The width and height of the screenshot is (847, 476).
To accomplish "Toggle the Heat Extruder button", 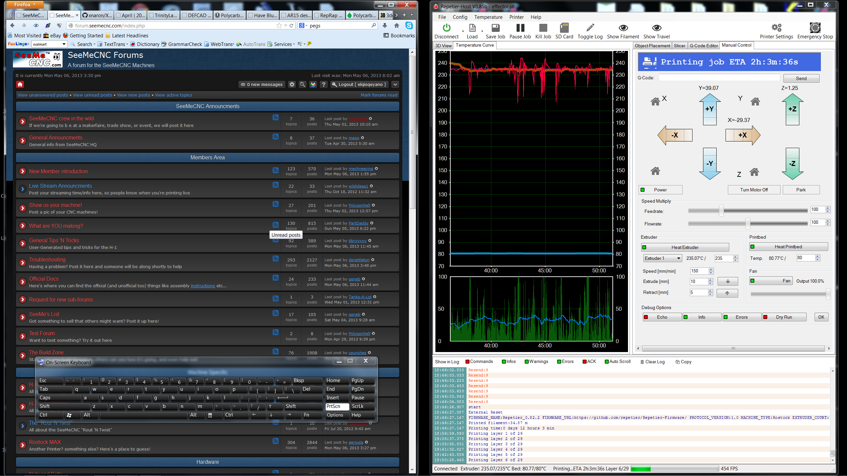I will click(x=685, y=247).
